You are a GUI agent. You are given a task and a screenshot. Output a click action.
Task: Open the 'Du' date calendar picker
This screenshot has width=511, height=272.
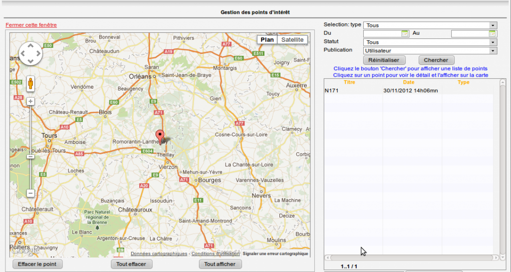pos(405,33)
